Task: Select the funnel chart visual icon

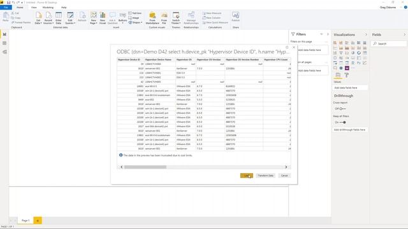Action: (341, 53)
